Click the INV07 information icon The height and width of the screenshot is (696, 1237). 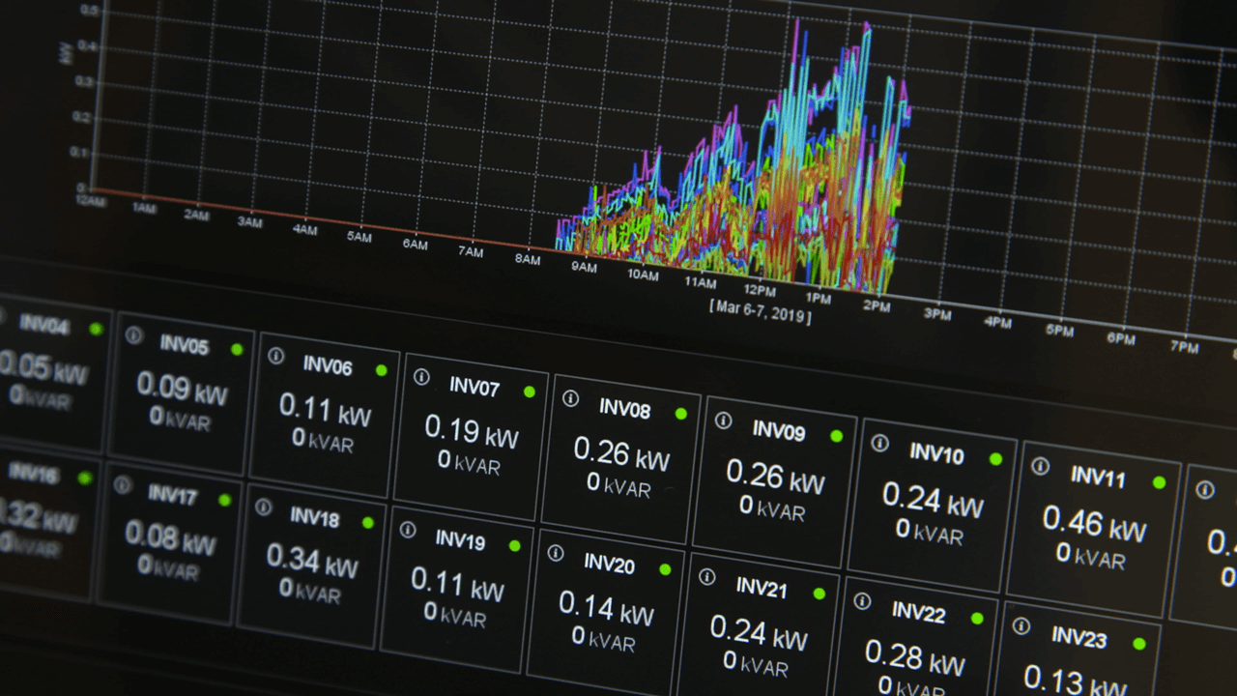pyautogui.click(x=419, y=375)
